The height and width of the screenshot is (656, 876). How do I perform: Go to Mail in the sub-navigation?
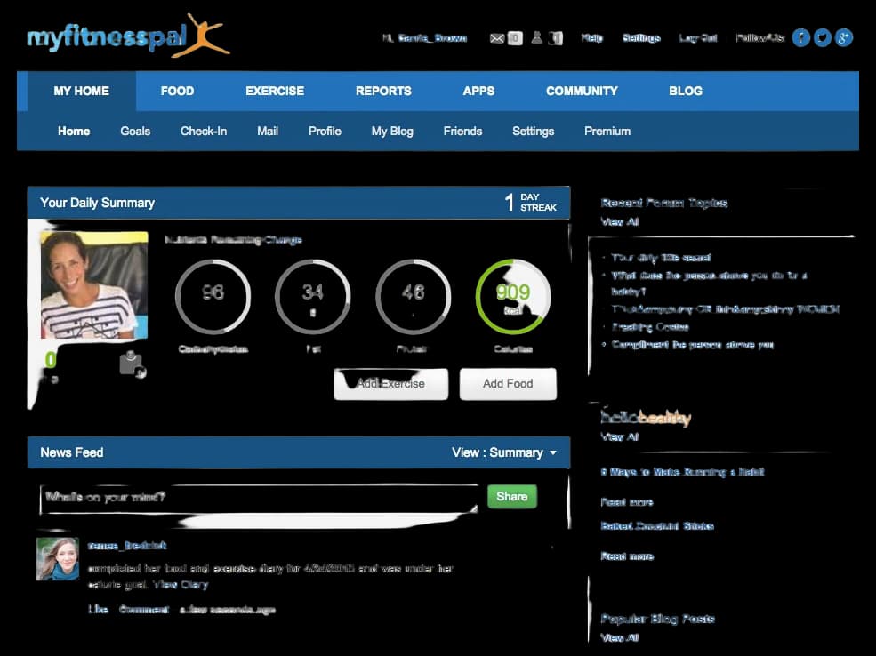coord(268,132)
